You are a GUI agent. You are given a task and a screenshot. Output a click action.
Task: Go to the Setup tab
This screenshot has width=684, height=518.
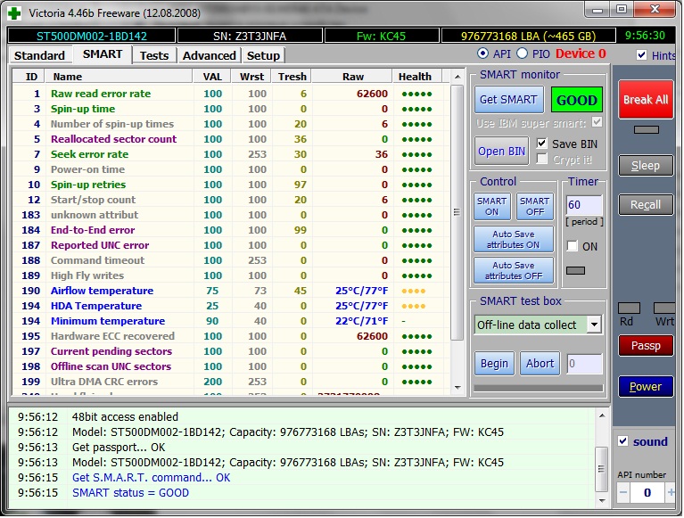263,56
